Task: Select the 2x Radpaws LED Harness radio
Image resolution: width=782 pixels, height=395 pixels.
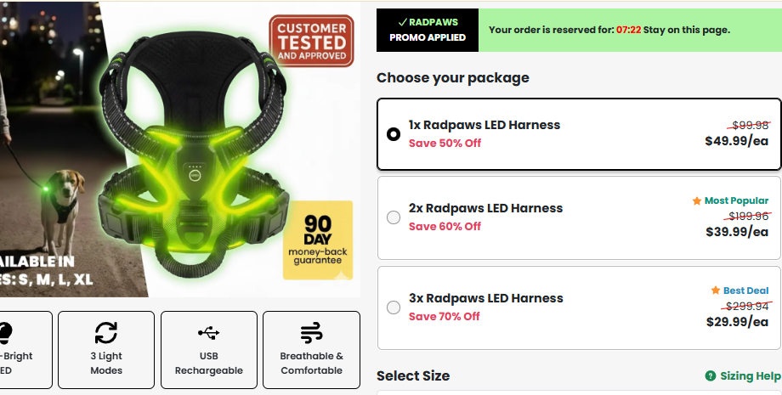Action: (393, 217)
